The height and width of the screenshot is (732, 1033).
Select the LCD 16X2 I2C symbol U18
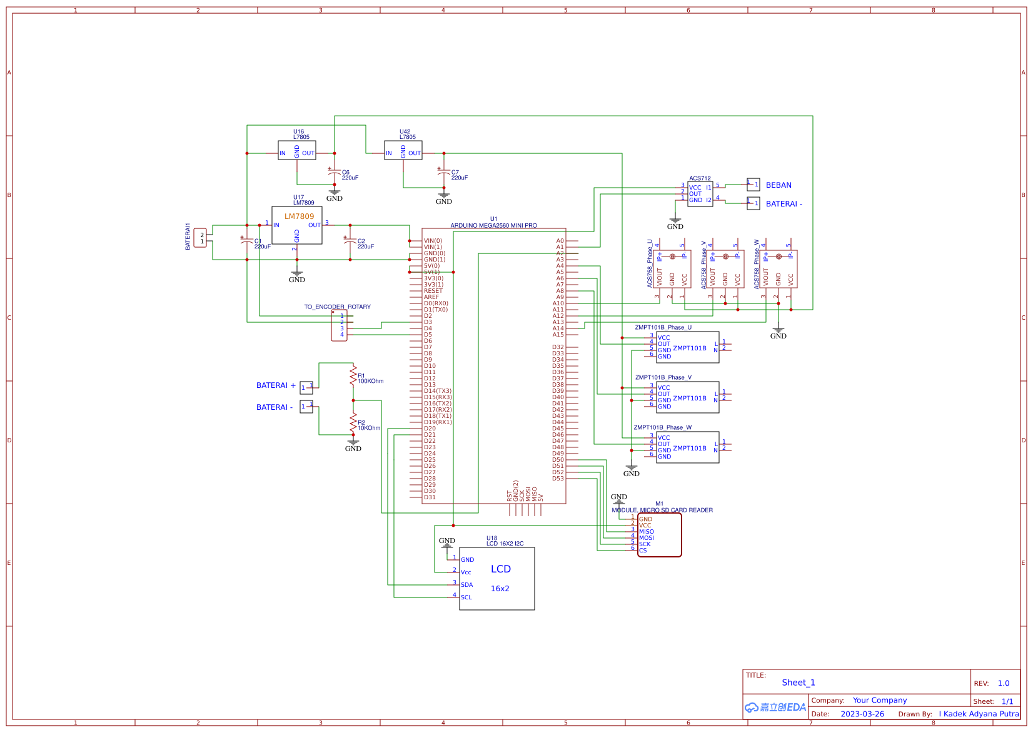point(497,579)
